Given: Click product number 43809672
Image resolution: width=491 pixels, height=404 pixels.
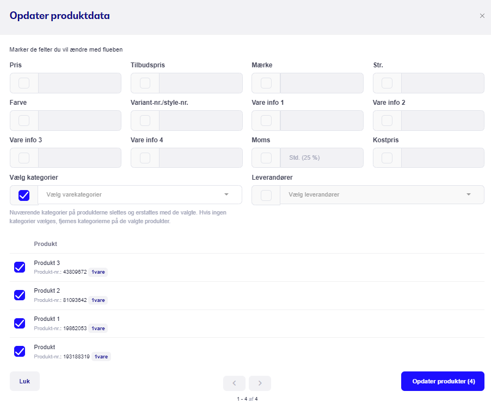Looking at the screenshot, I should coord(75,272).
